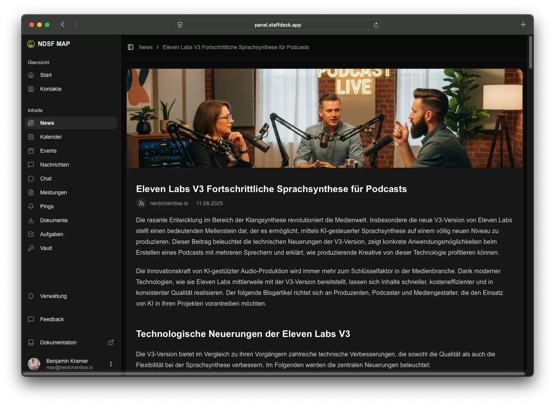
Task: Toggle the sidebar panel button
Action: [131, 47]
